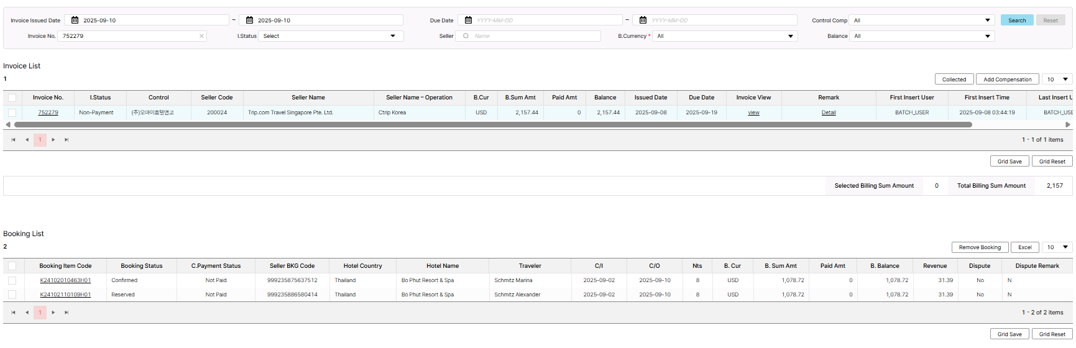
Task: Open the Control Comp dropdown
Action: [987, 21]
